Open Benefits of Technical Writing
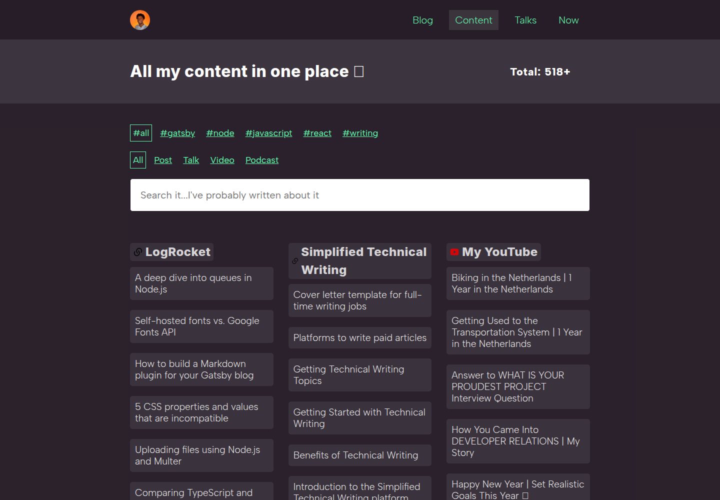This screenshot has width=720, height=500. click(360, 455)
